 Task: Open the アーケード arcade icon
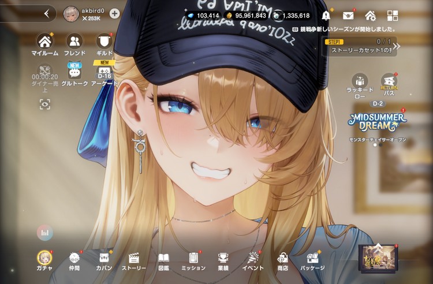pyautogui.click(x=104, y=74)
